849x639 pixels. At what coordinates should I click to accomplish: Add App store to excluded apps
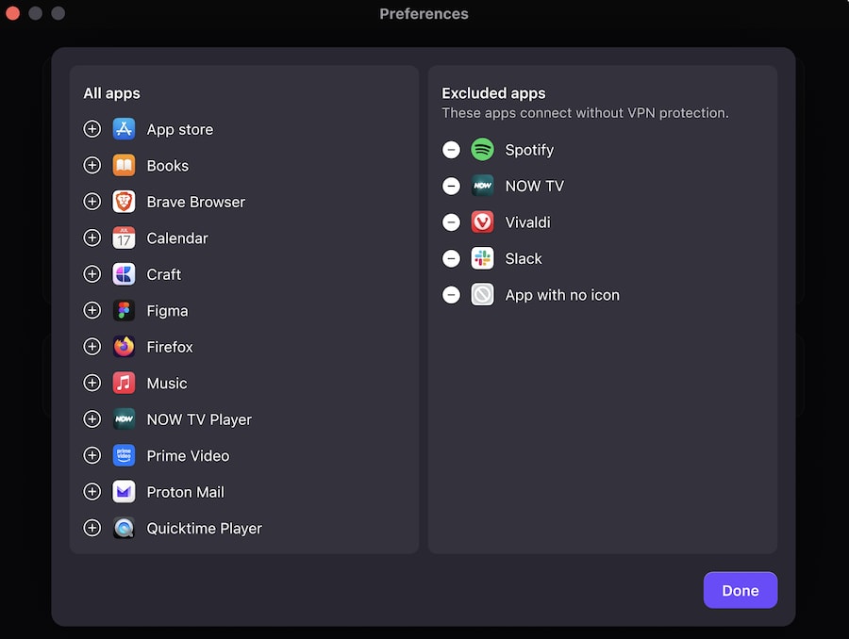[x=92, y=129]
